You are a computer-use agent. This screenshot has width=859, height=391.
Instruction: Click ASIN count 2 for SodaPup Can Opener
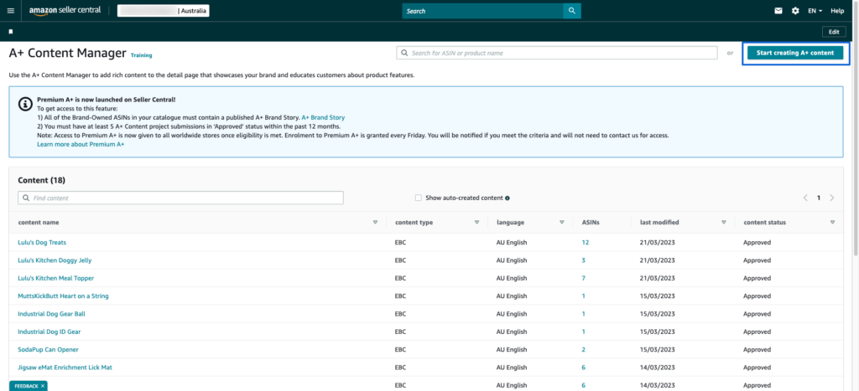click(x=584, y=349)
